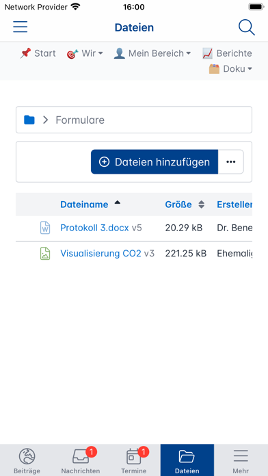This screenshot has width=268, height=476.
Task: Expand the Doku dropdown
Action: coord(230,69)
